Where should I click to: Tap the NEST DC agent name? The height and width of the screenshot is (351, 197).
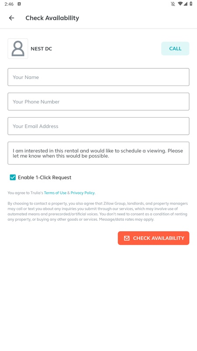(x=41, y=49)
